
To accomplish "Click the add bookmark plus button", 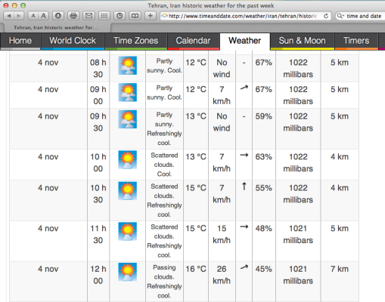I will [x=151, y=16].
